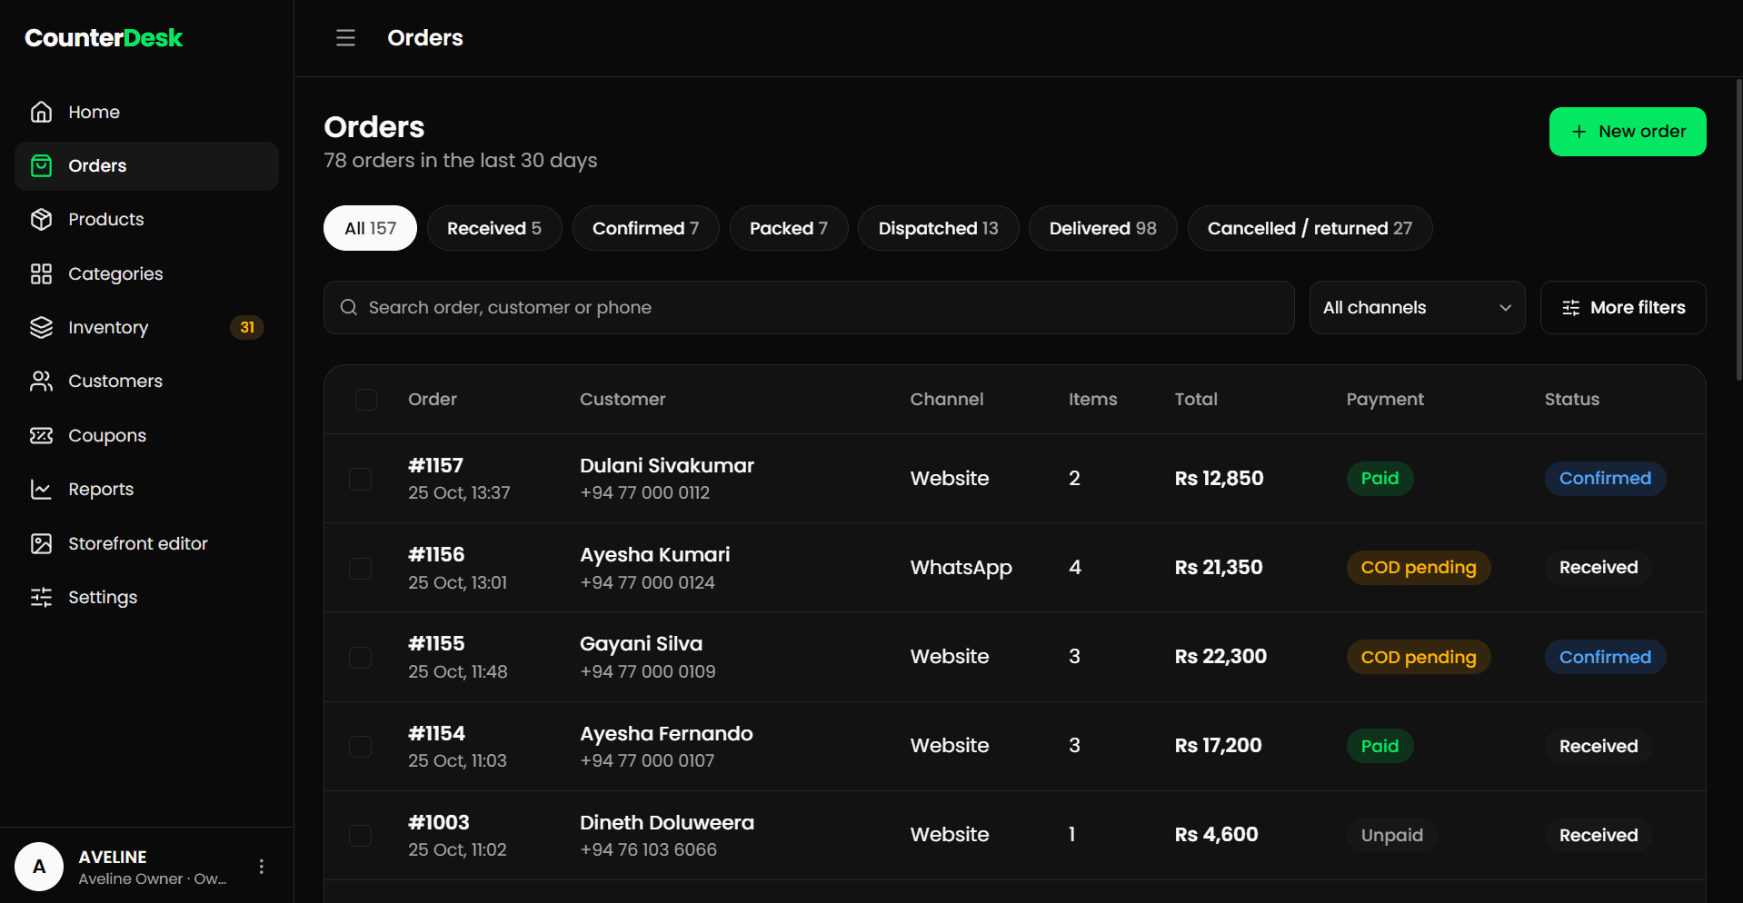Open user menu via three-dot icon
This screenshot has height=903, width=1743.
click(262, 867)
